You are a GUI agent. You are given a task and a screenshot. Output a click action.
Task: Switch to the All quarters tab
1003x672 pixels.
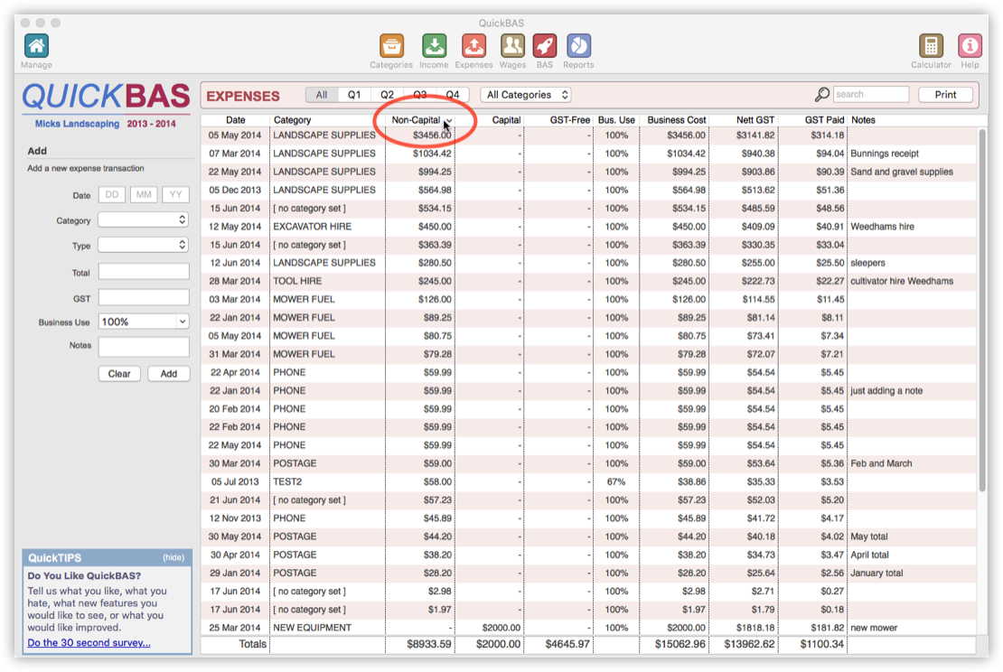point(322,94)
